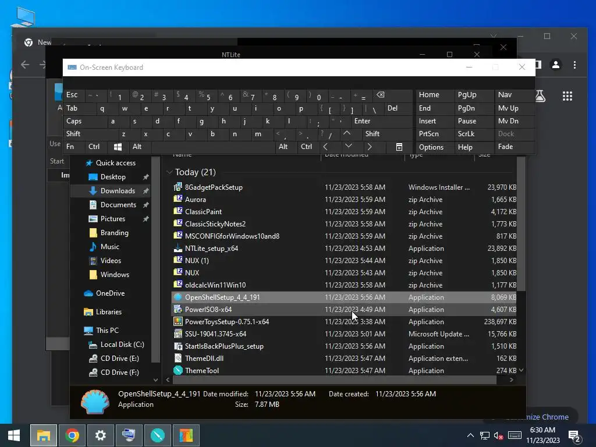
Task: Select the StartIsBackPlusPlus_setup icon
Action: tap(178, 346)
